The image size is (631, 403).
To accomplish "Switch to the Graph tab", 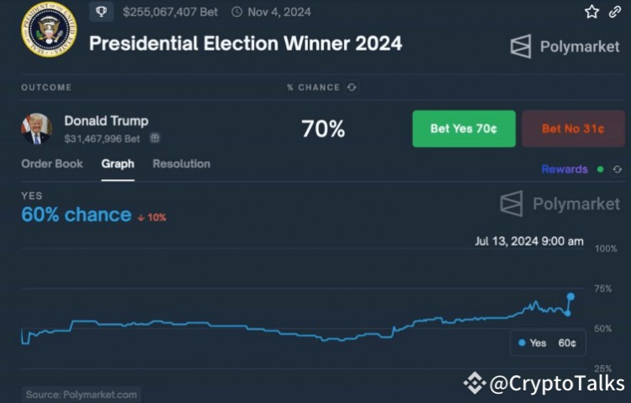I will (x=118, y=164).
